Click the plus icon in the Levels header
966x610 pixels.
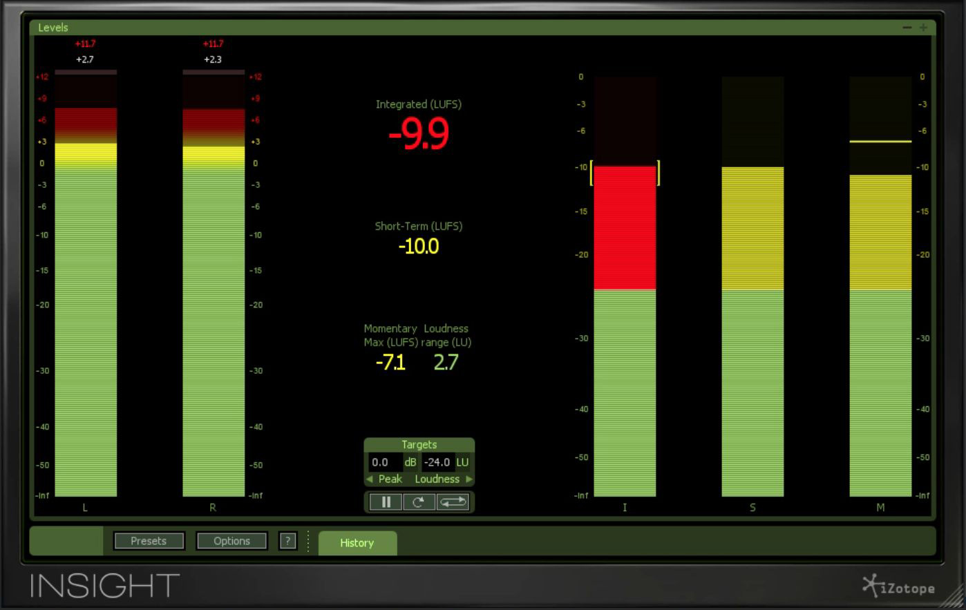[x=923, y=28]
